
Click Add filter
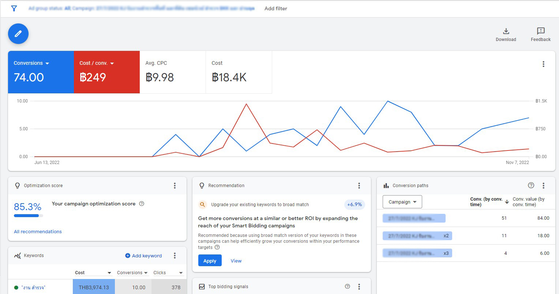click(x=276, y=8)
